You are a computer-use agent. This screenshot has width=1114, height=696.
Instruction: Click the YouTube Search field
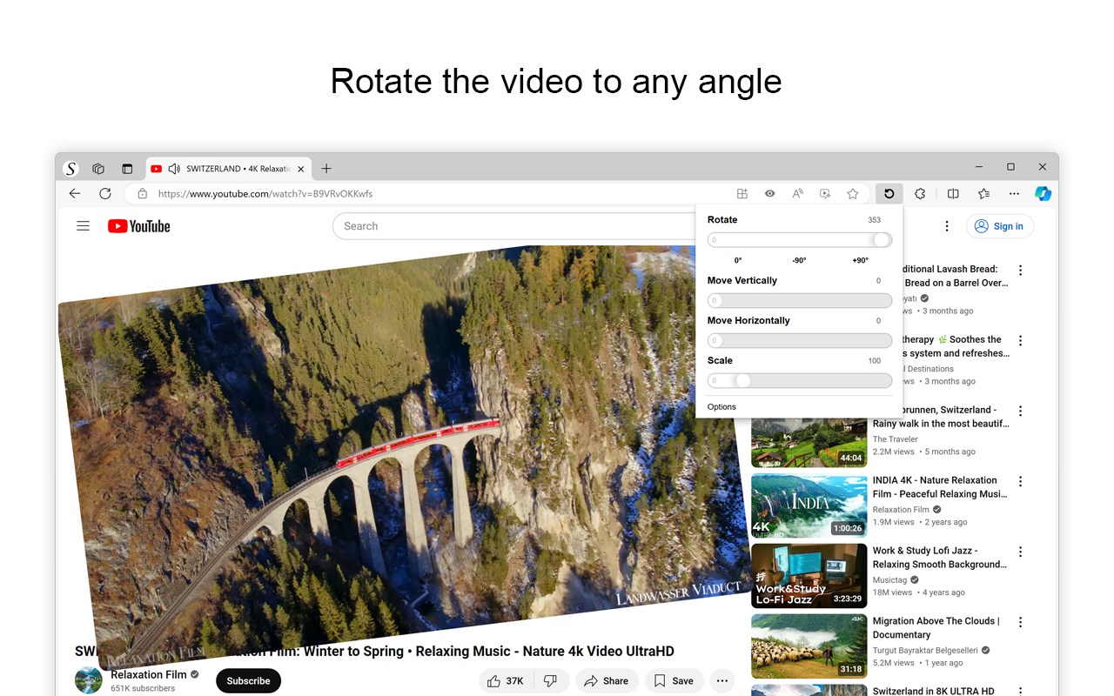(x=513, y=226)
